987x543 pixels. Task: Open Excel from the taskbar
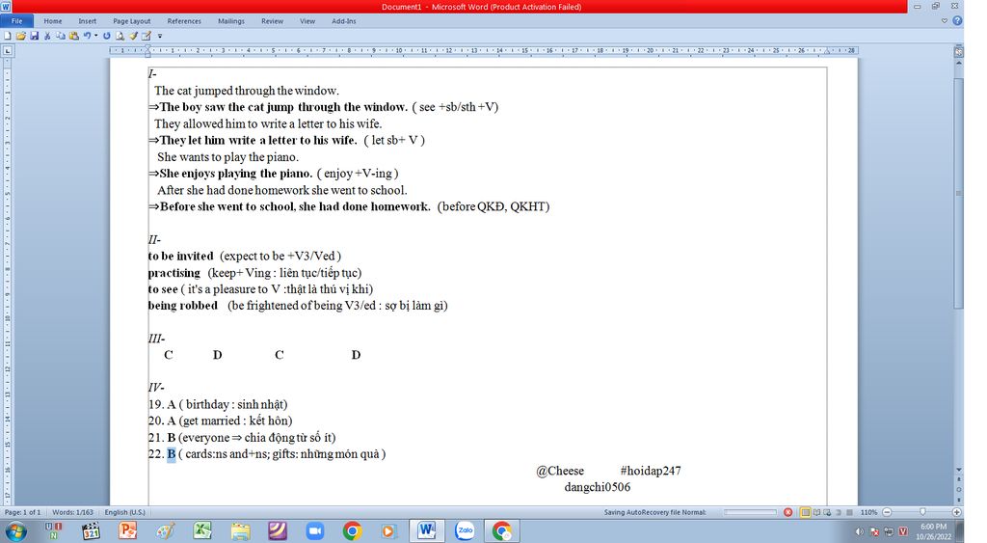pyautogui.click(x=202, y=531)
